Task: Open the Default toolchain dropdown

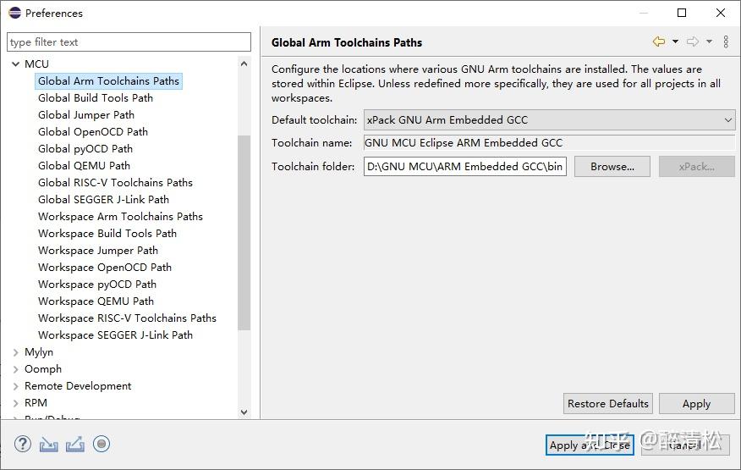Action: click(x=549, y=120)
